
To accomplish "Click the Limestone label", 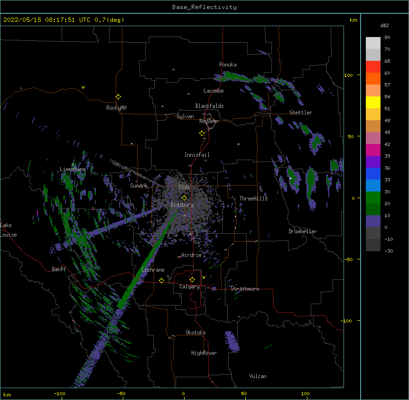I will coord(73,169).
